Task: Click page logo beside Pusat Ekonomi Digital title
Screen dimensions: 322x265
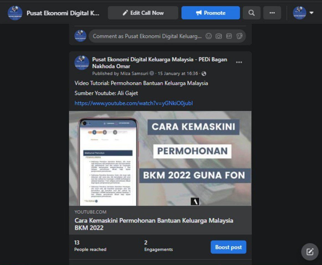Action: coord(15,13)
